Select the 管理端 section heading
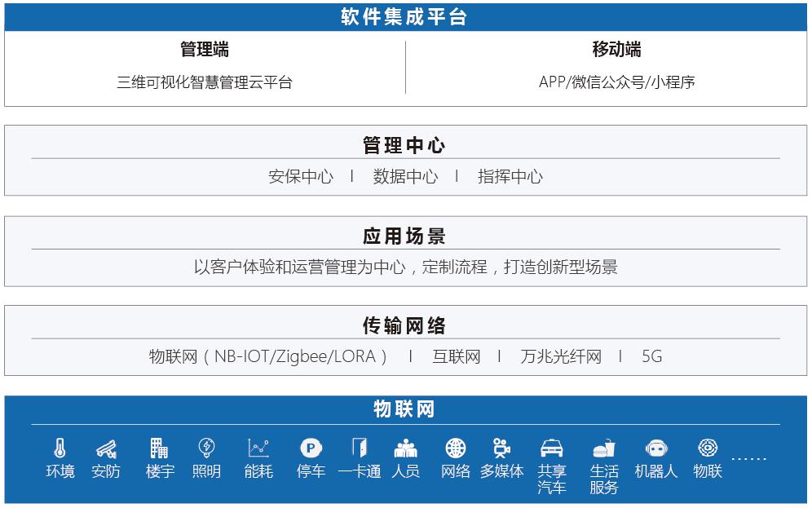Viewport: 812px width, 508px height. [204, 50]
